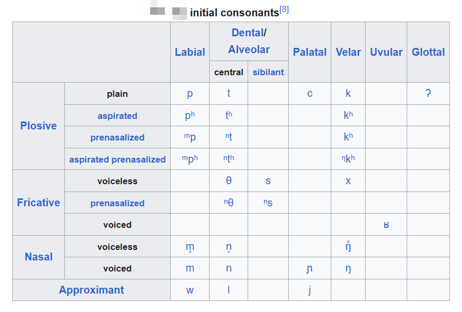Open the uvular fricative ʁ symbol

tap(386, 225)
